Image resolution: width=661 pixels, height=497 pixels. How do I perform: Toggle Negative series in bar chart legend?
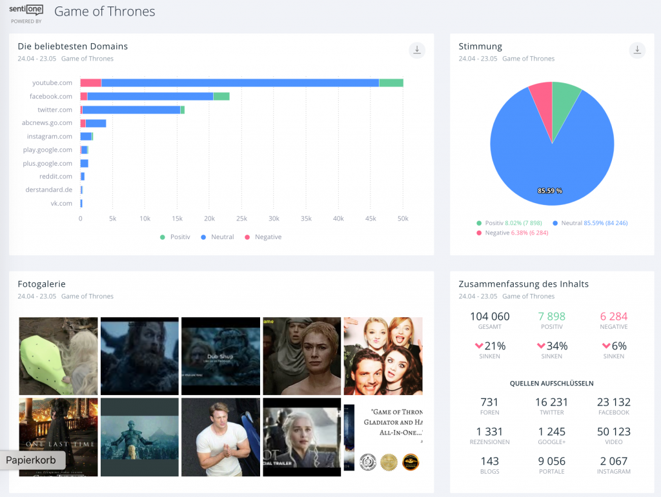tap(263, 237)
